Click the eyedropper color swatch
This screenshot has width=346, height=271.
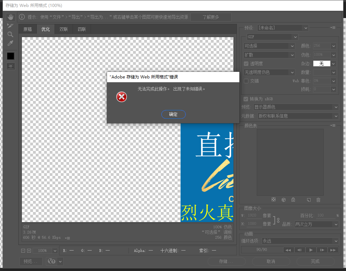(x=10, y=56)
